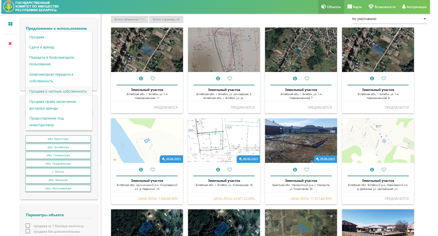438x236 pixels.
Task: Choose 'Сдача в аренду' from the list
Action: point(42,47)
